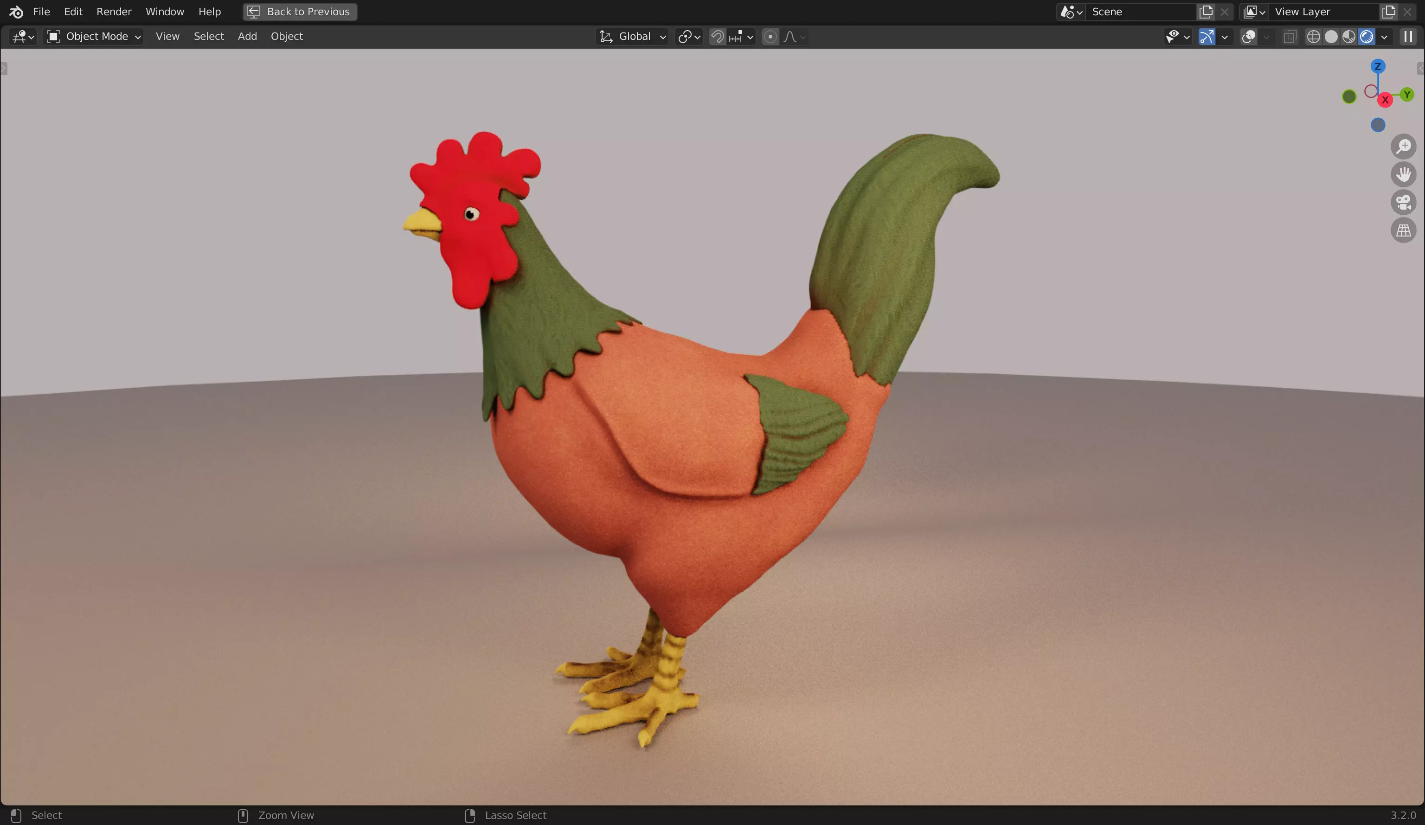Create a new scene with the new scene button
This screenshot has width=1425, height=825.
[1206, 12]
